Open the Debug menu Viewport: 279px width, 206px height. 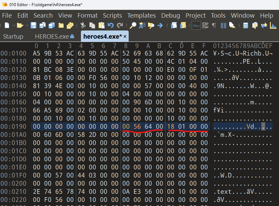coord(171,16)
